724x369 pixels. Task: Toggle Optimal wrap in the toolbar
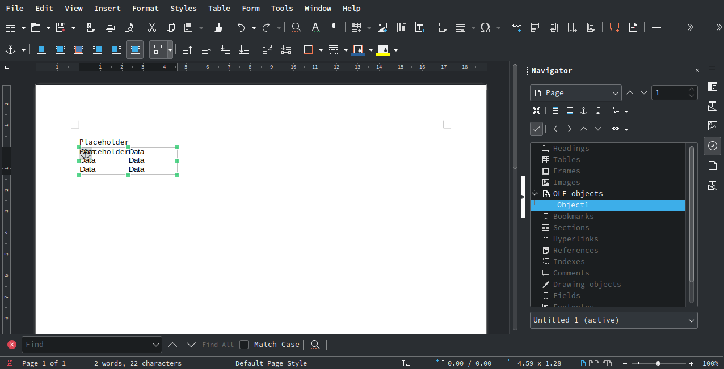coord(79,50)
